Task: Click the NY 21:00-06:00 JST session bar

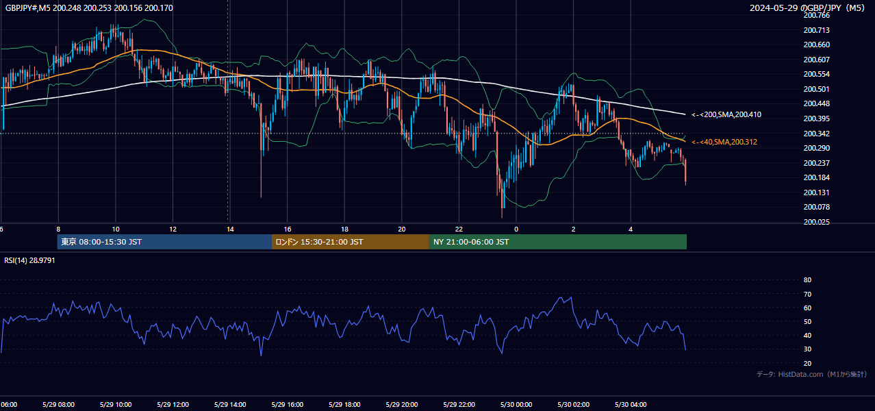Action: [558, 242]
